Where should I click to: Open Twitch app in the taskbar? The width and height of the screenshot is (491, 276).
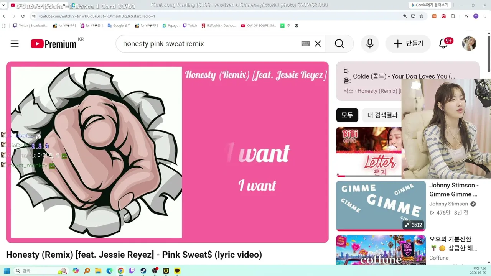click(132, 271)
